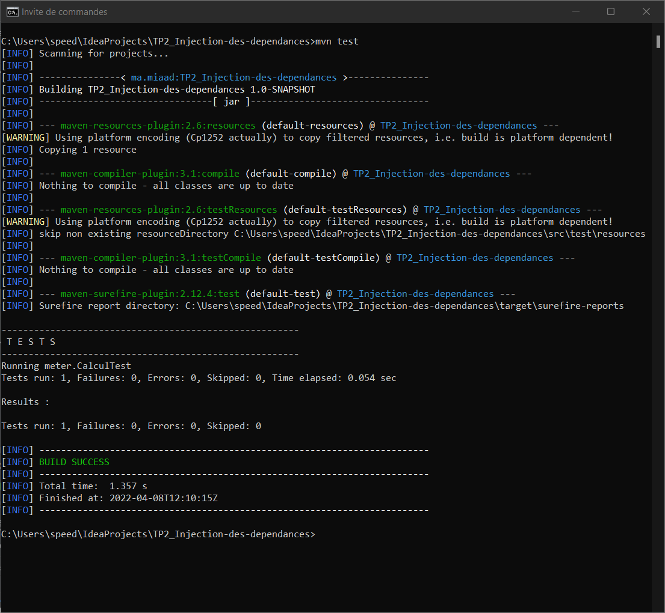Screen dimensions: 665x613
Task: Click the minimize window control
Action: (x=576, y=11)
